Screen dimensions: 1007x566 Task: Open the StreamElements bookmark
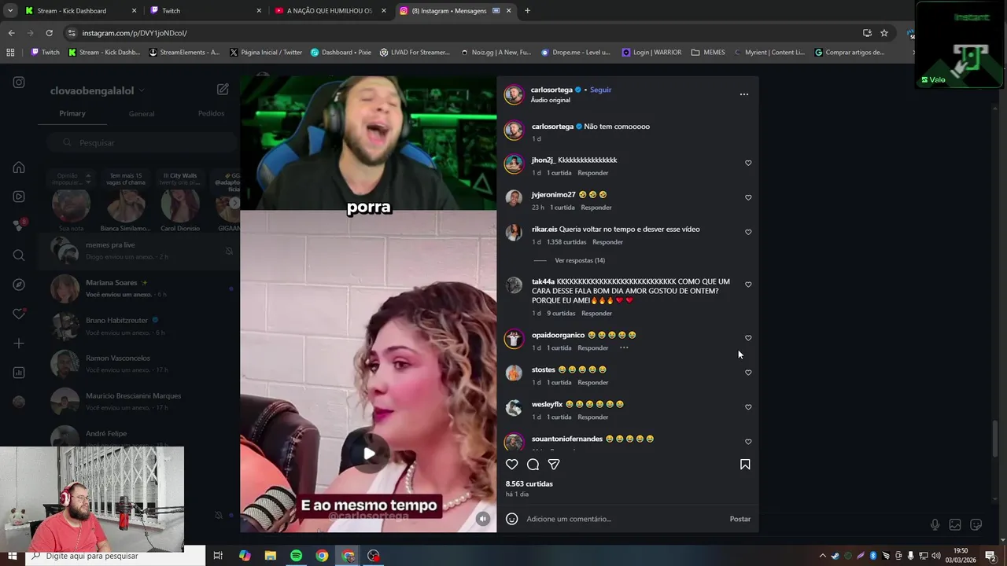[183, 53]
